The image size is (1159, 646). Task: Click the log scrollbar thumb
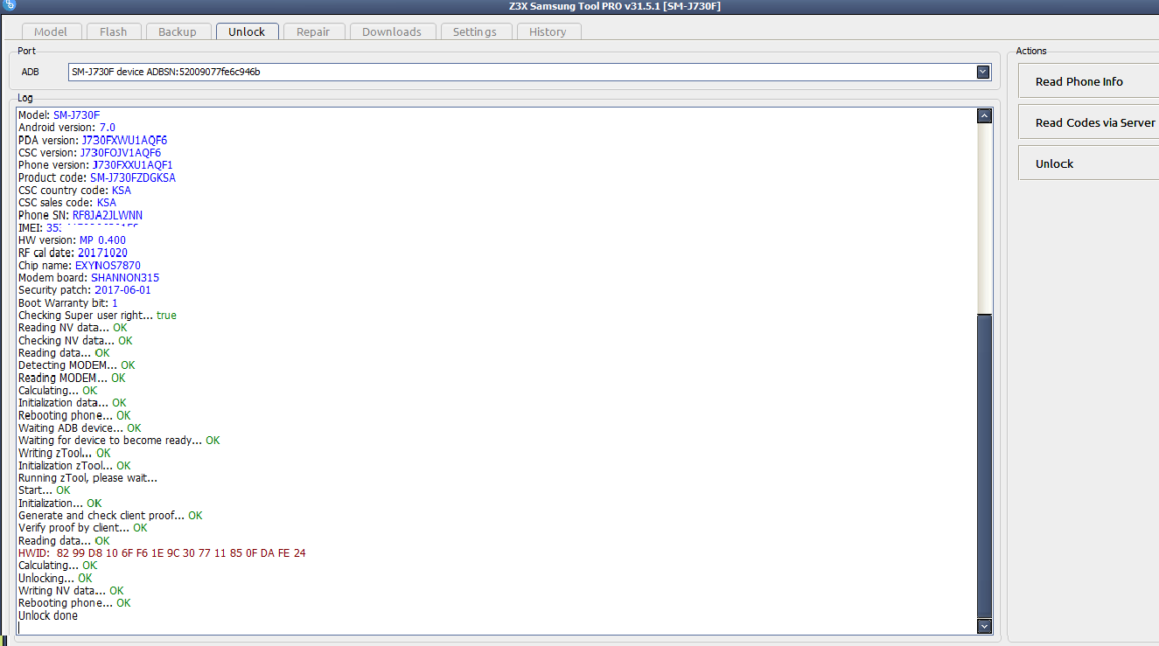click(x=985, y=464)
